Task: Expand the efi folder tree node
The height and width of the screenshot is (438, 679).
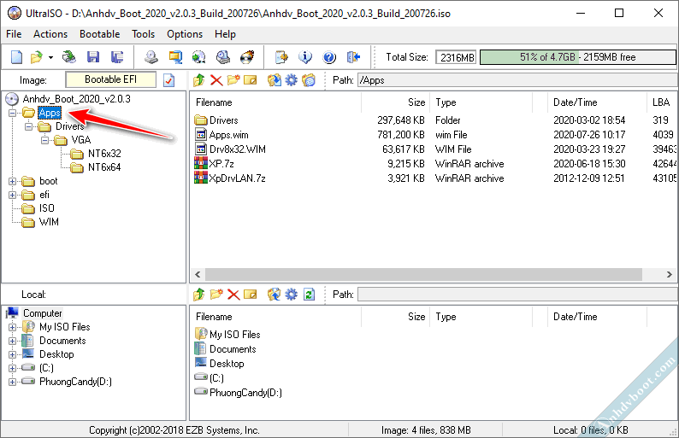Action: [12, 195]
